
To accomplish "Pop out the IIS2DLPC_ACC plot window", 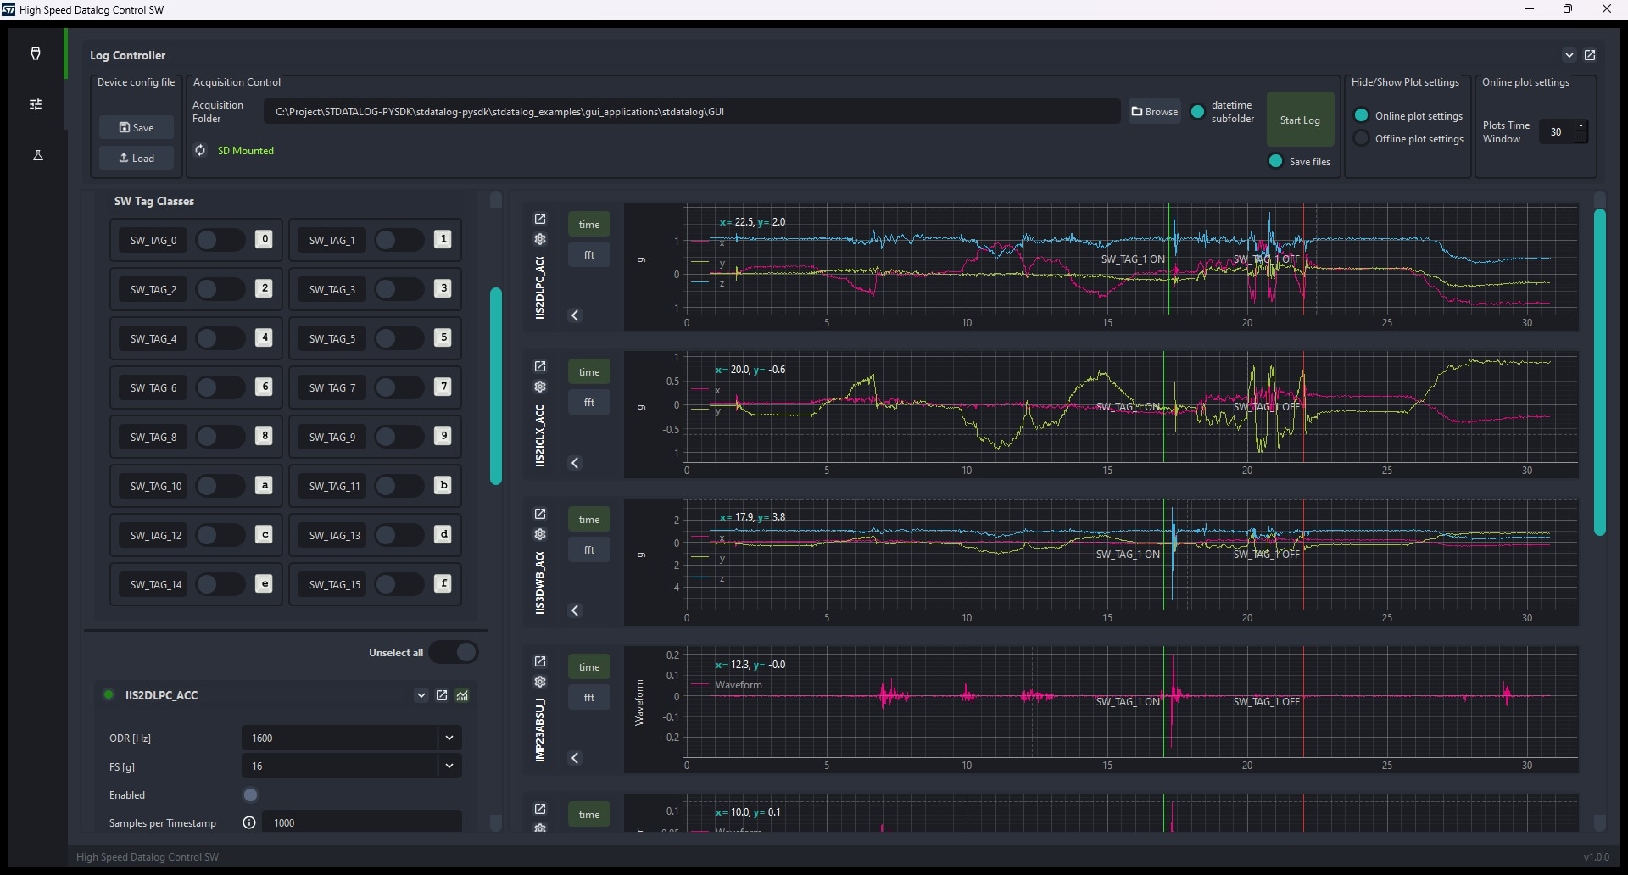I will click(540, 219).
